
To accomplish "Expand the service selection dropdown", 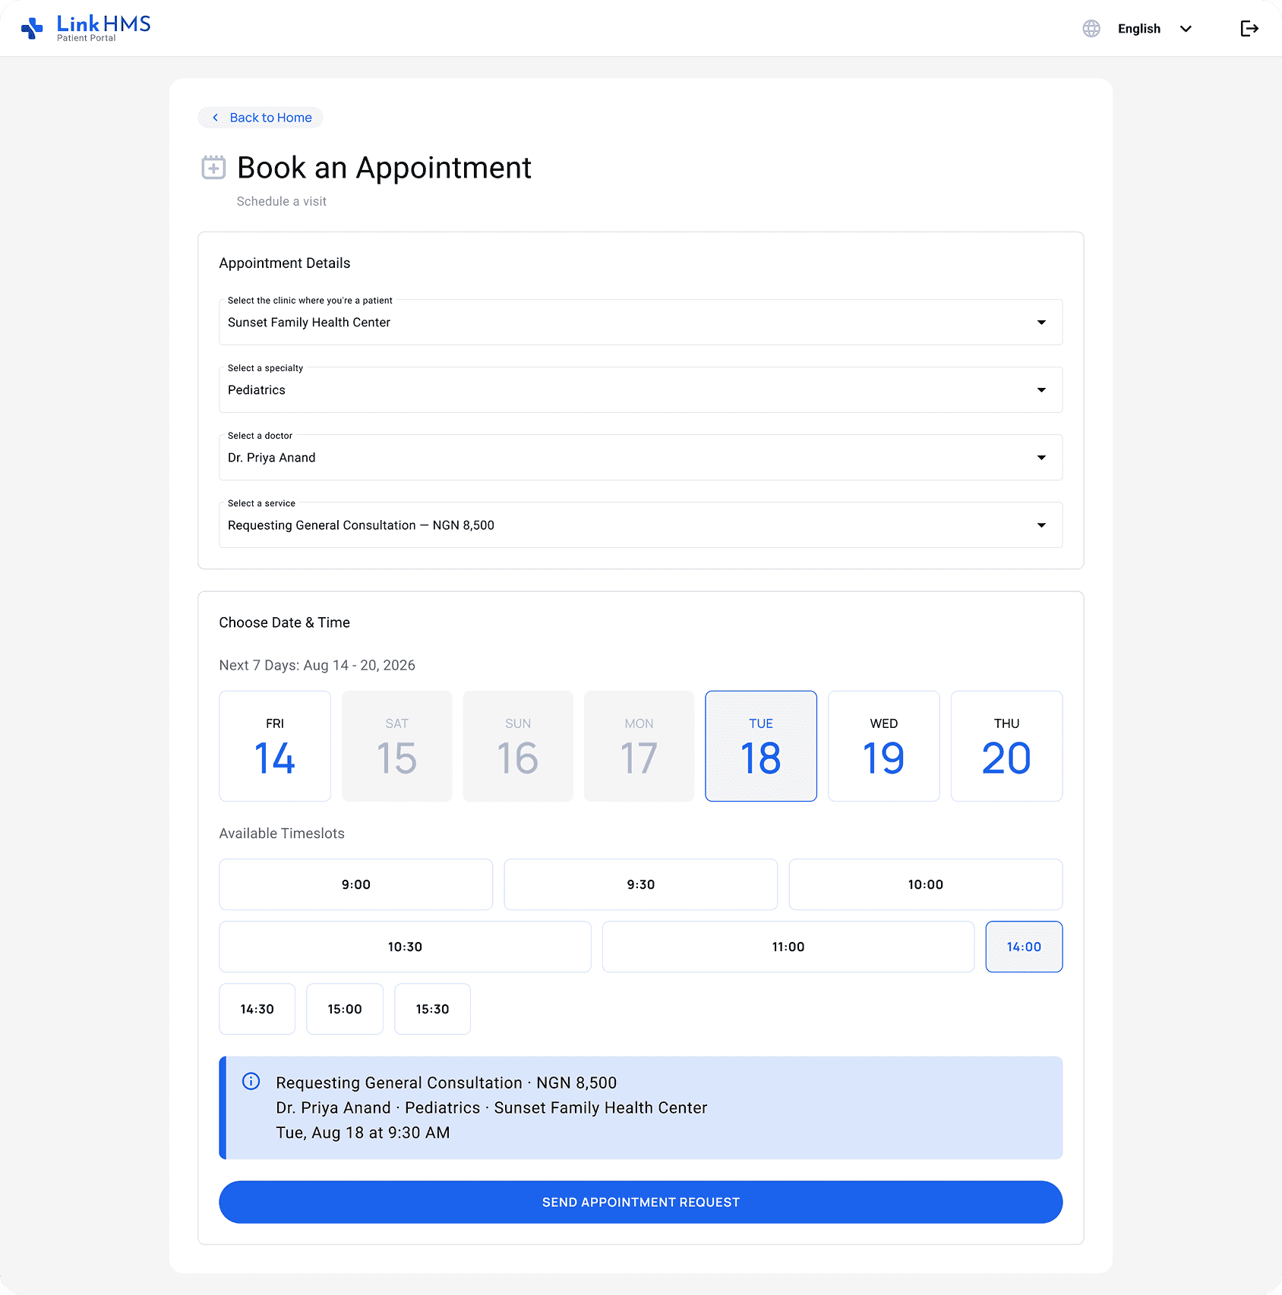I will (640, 525).
